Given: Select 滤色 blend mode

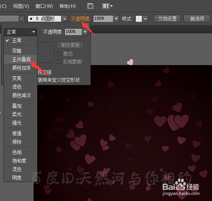Looking at the screenshot, I should point(20,87).
